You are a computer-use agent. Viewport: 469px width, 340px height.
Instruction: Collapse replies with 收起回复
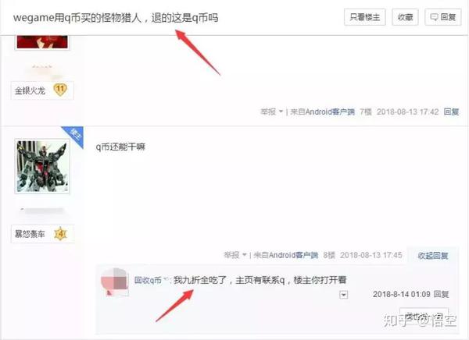point(433,256)
